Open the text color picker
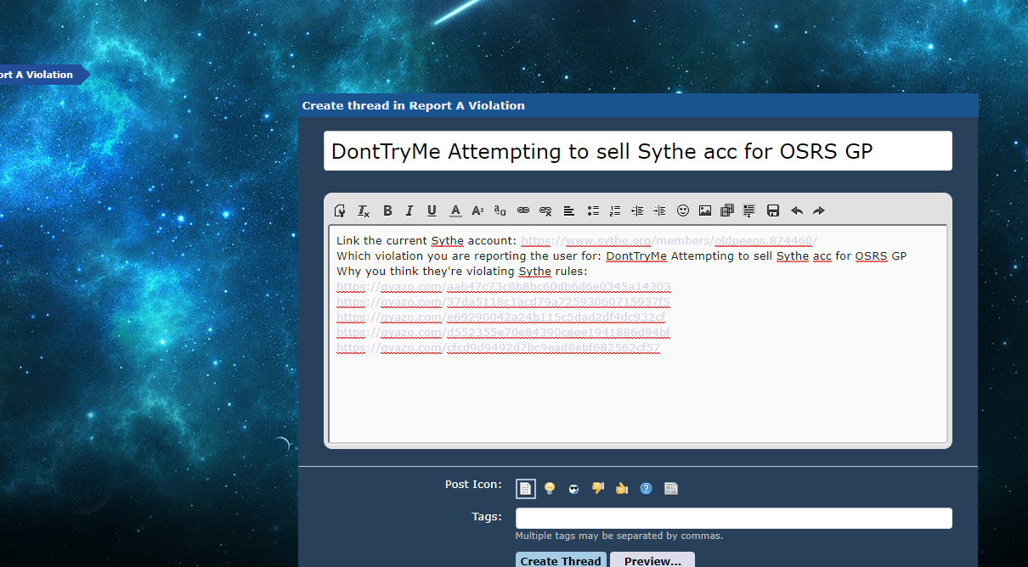 click(x=455, y=211)
